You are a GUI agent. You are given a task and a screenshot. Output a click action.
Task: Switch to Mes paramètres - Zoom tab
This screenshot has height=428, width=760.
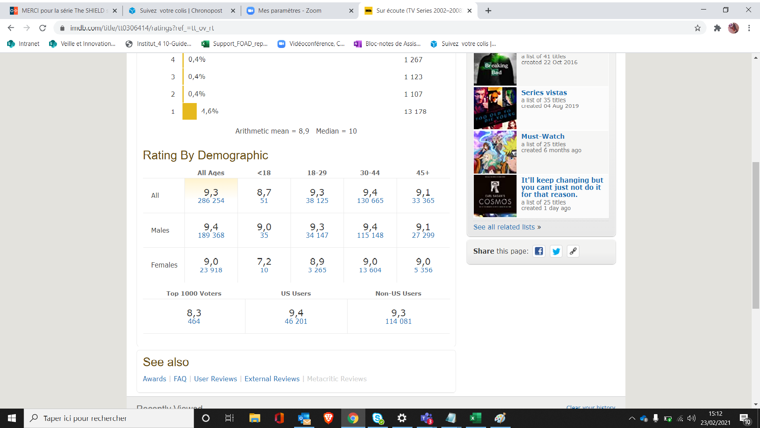pos(290,11)
